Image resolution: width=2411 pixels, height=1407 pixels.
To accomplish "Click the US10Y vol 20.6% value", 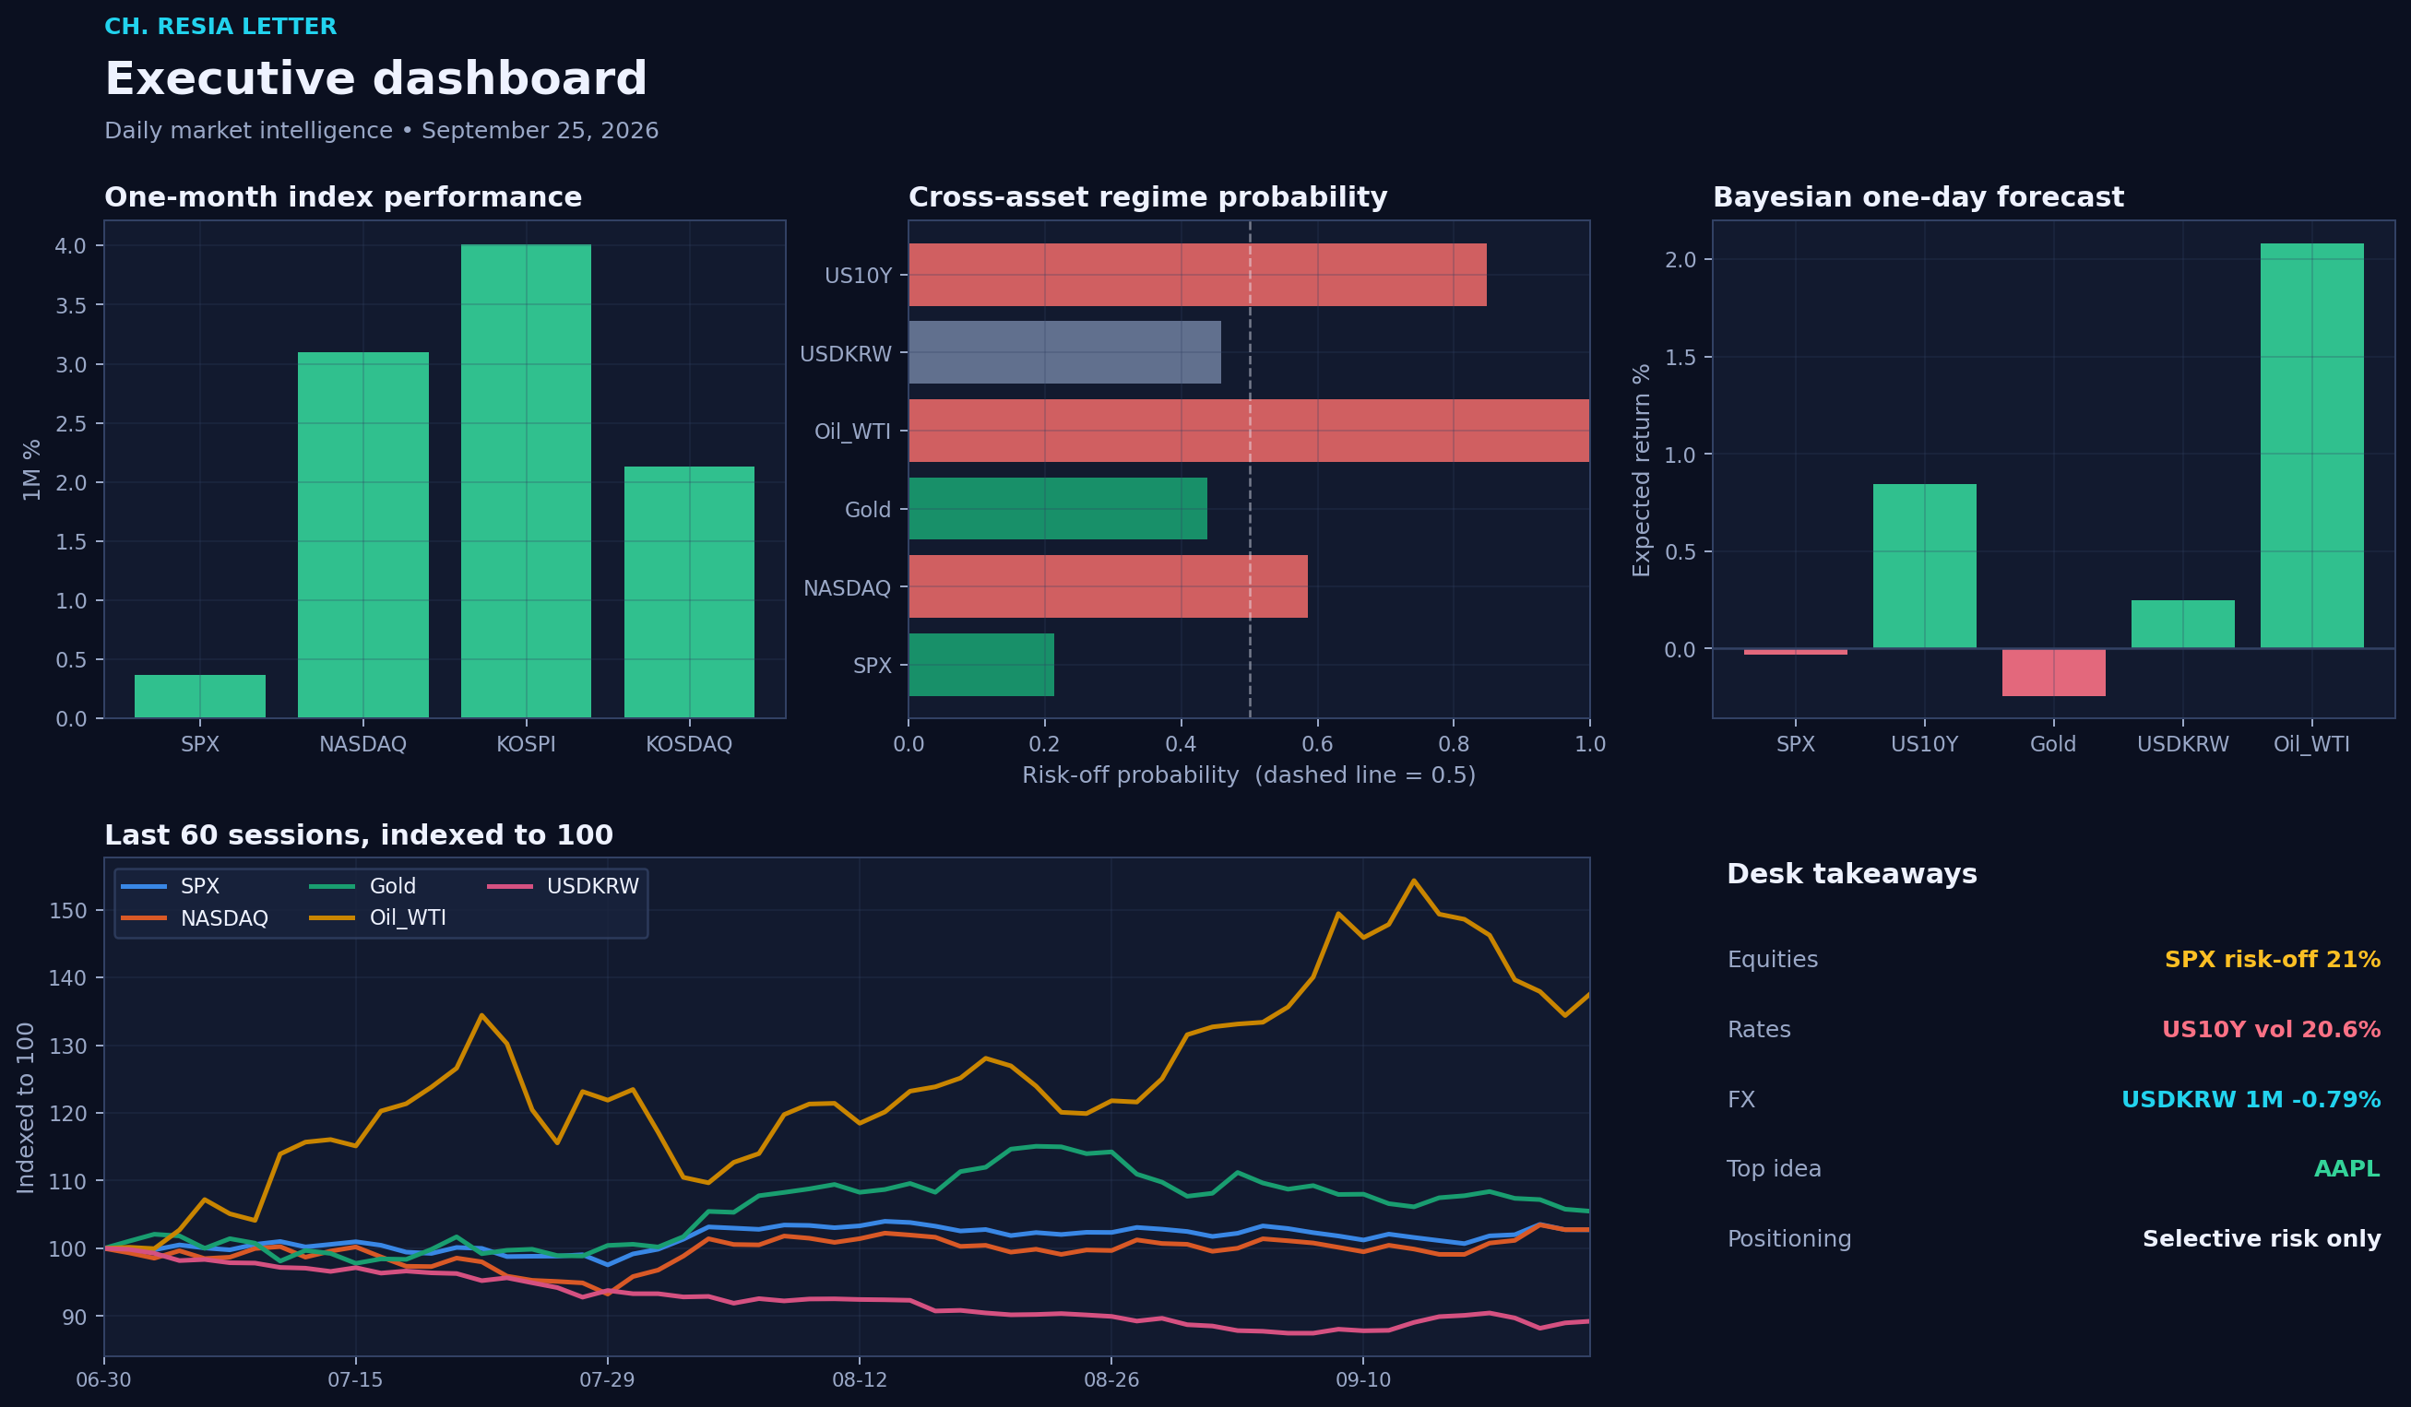I will pyautogui.click(x=2272, y=1029).
